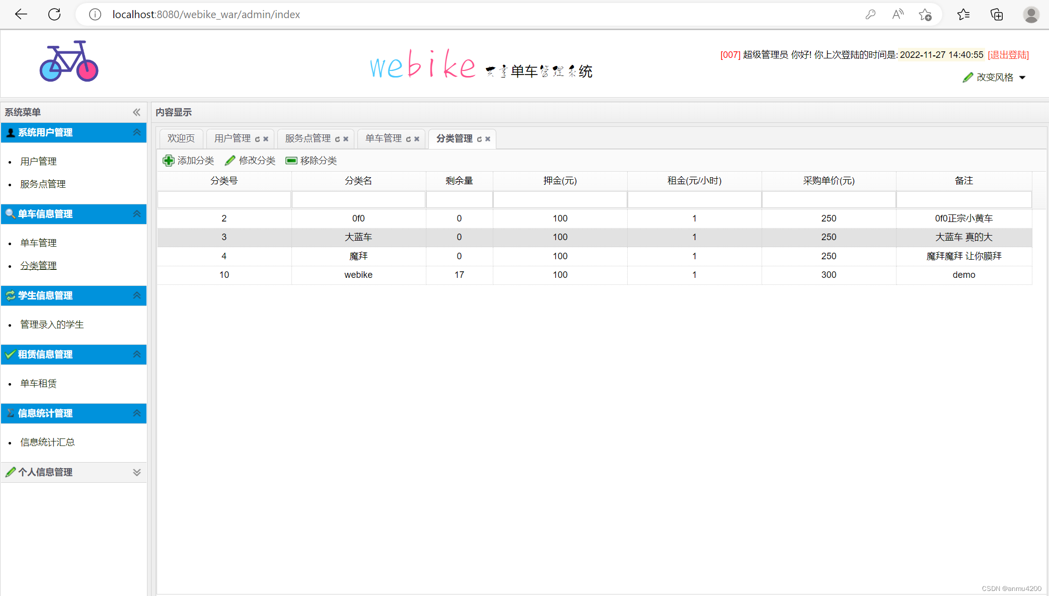Refresh the 单车管理 tab
This screenshot has height=596, width=1049.
(408, 139)
